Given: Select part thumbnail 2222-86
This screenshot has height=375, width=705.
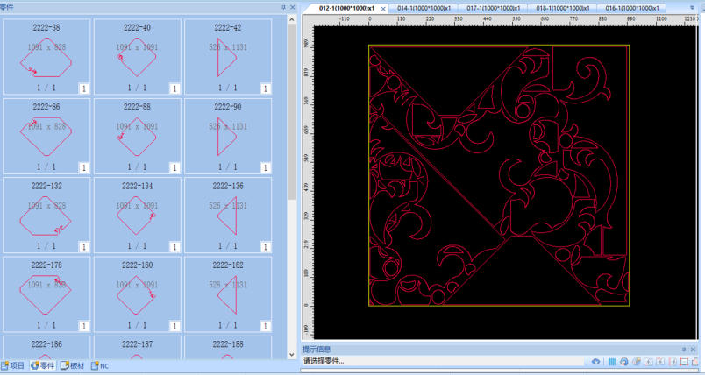Looking at the screenshot, I should tap(46, 136).
